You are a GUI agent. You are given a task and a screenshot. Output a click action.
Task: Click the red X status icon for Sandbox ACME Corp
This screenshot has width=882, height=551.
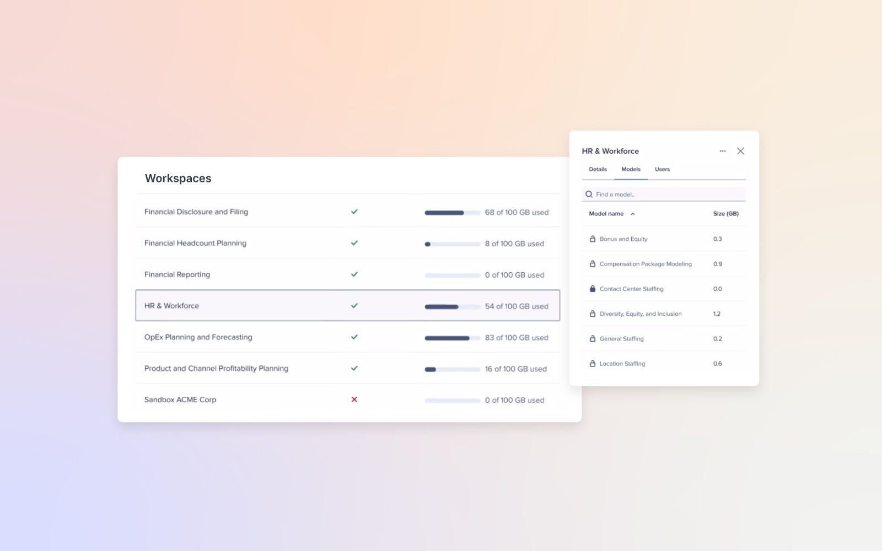(355, 399)
